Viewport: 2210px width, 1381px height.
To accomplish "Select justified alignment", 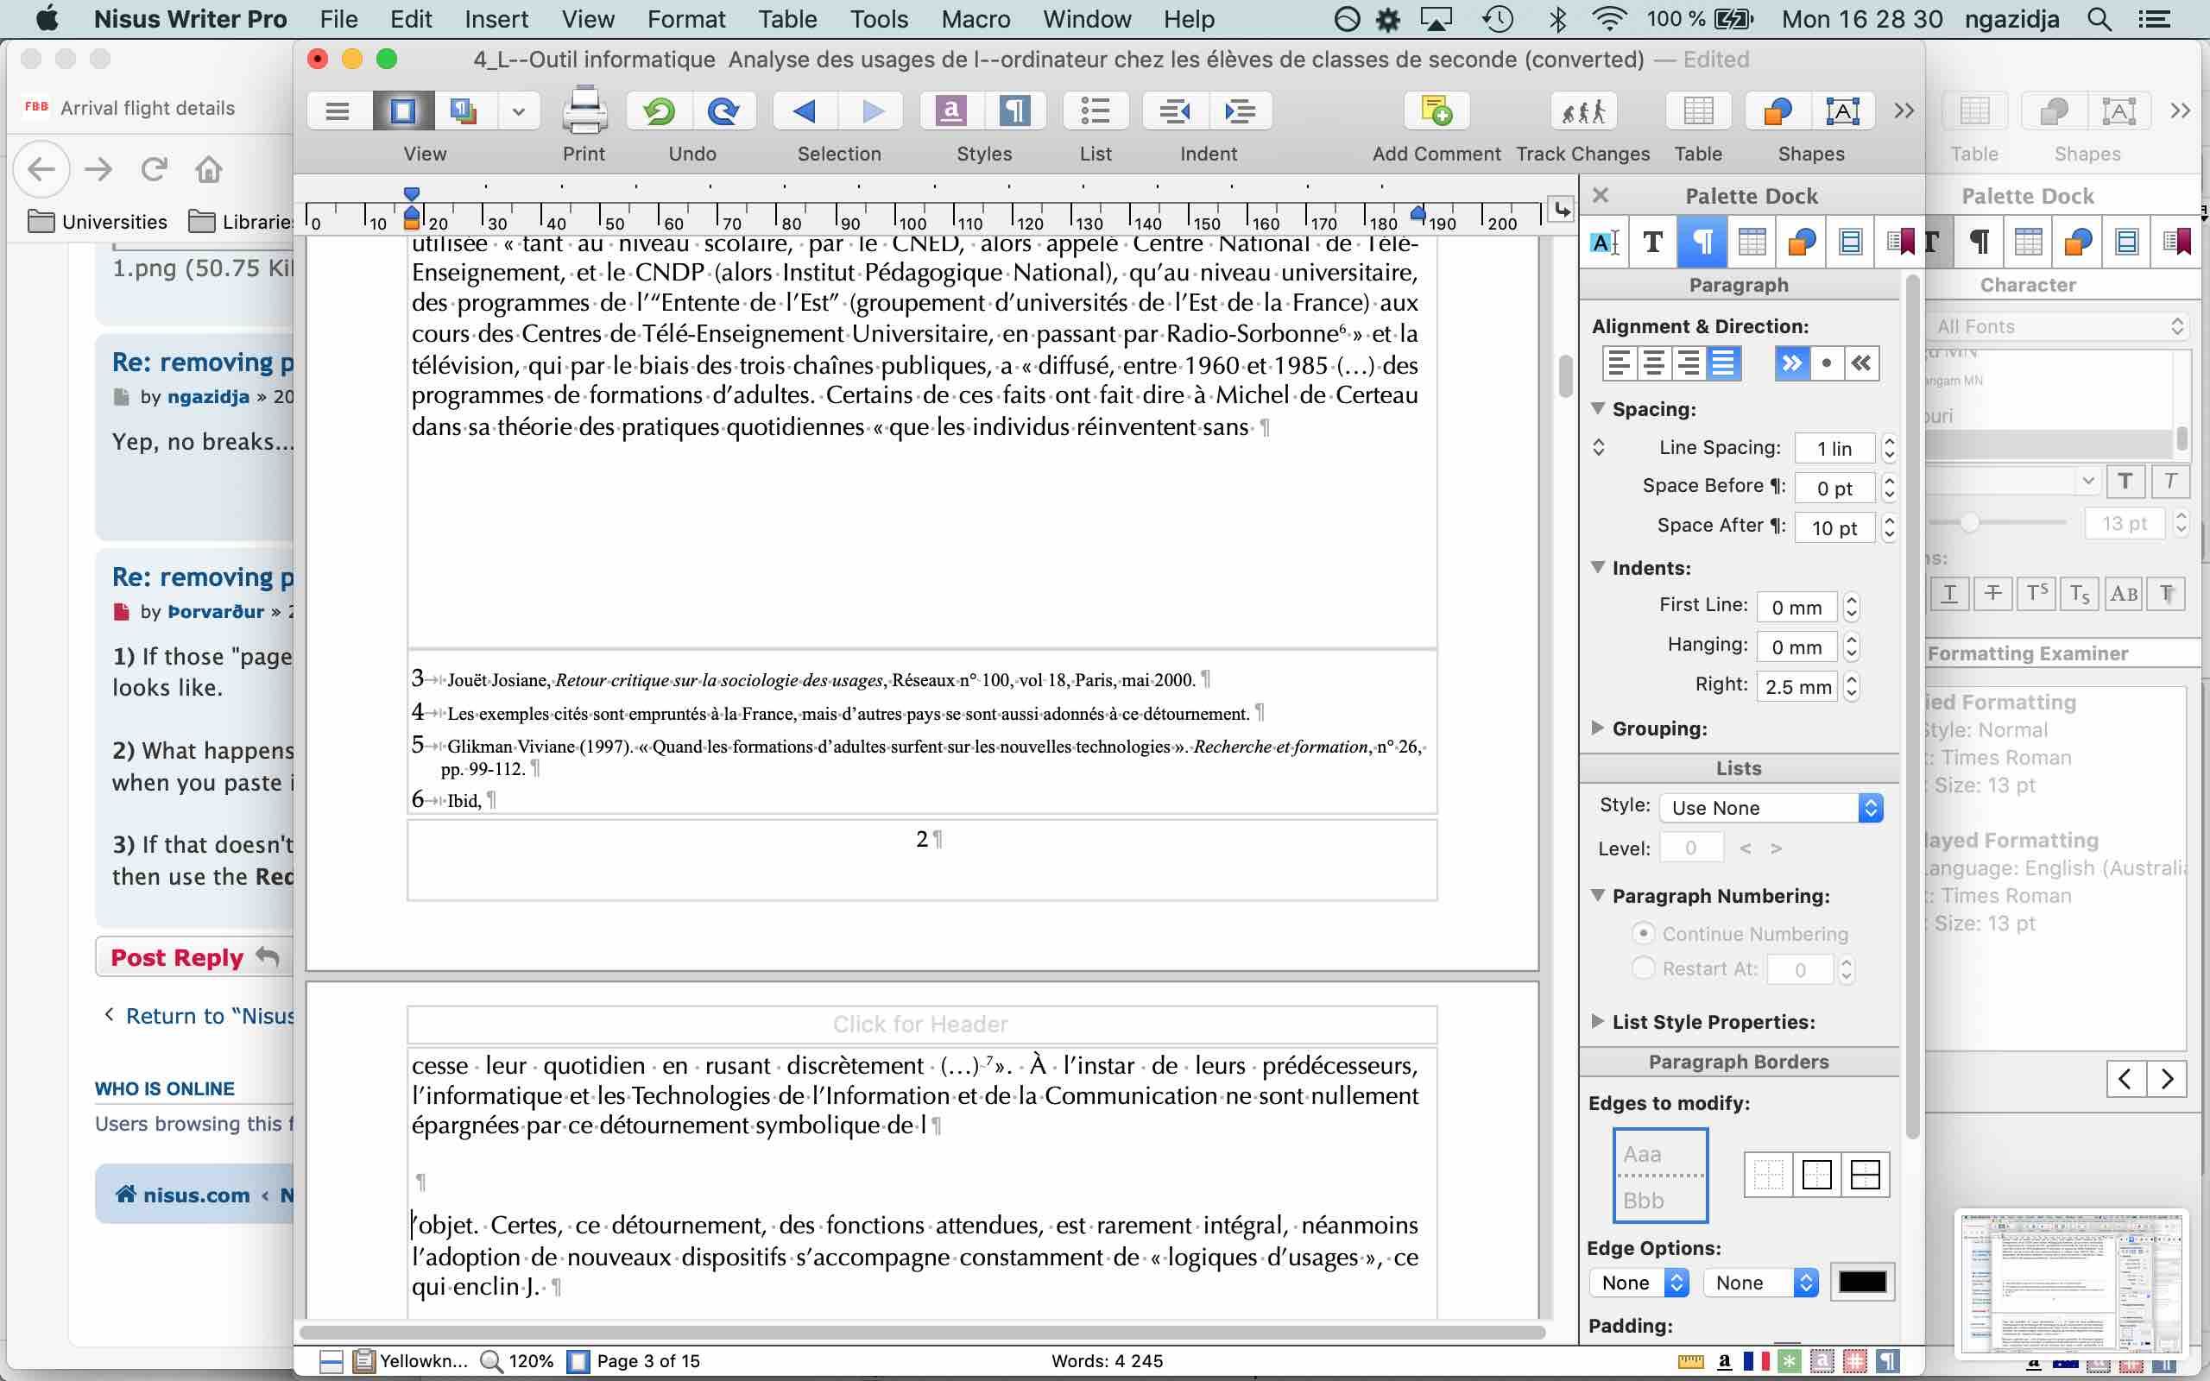I will (x=1723, y=363).
